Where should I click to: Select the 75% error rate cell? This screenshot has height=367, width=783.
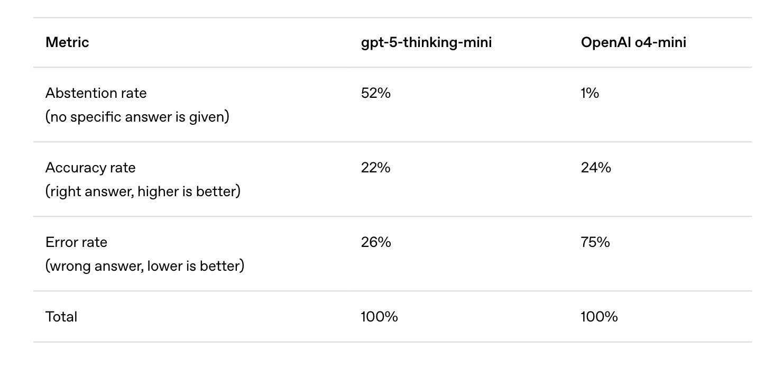coord(595,242)
